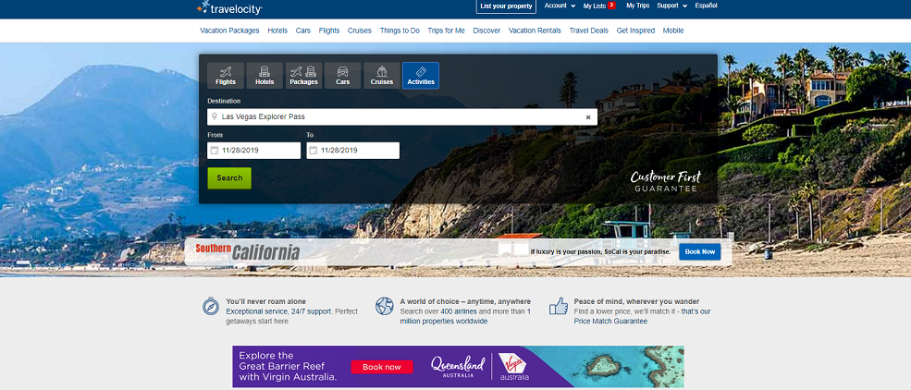Open Cruises in the navigation bar
This screenshot has height=390, width=911.
pyautogui.click(x=360, y=30)
